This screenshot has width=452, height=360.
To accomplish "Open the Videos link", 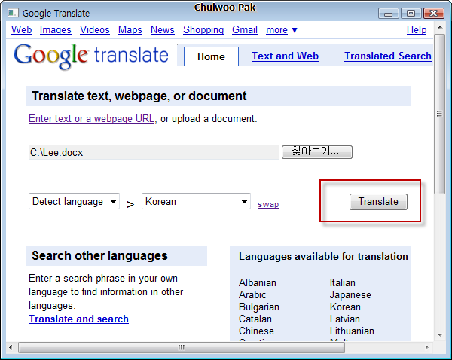I will tap(95, 29).
